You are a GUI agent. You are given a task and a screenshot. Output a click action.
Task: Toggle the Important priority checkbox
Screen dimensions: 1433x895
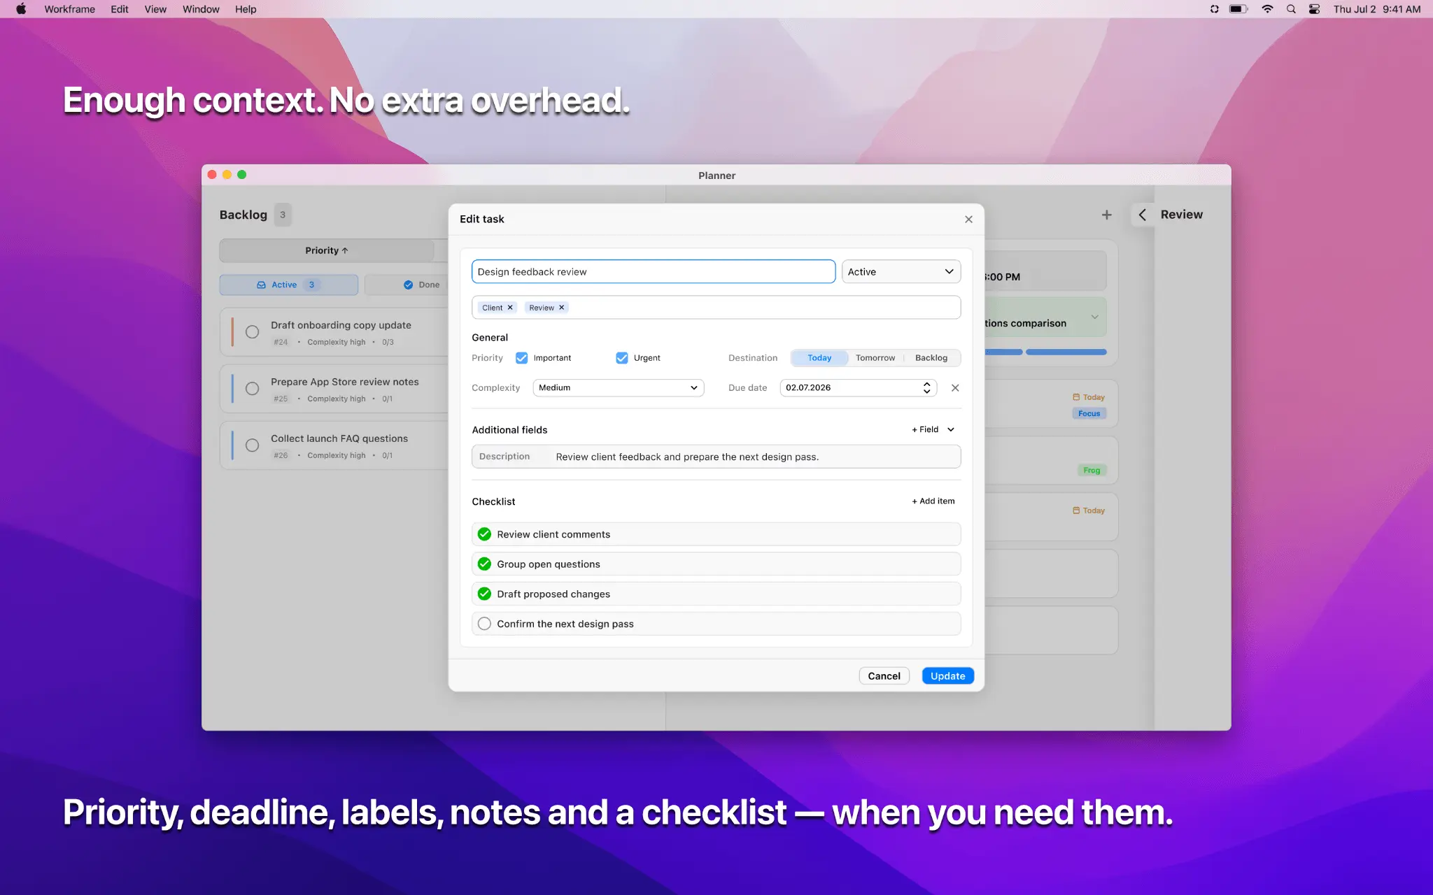(521, 358)
